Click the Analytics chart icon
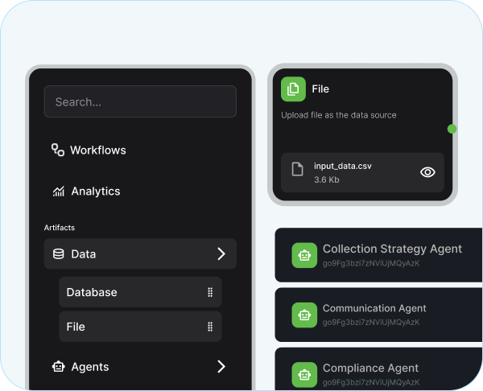Viewport: 483px width, 391px height. tap(58, 191)
